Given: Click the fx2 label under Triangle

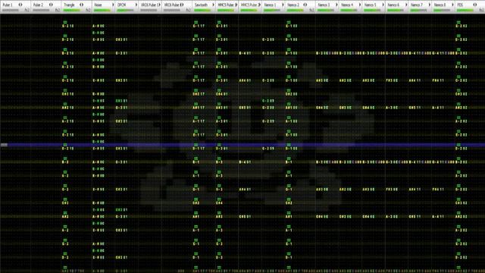Looking at the screenshot, I should click(88, 10).
